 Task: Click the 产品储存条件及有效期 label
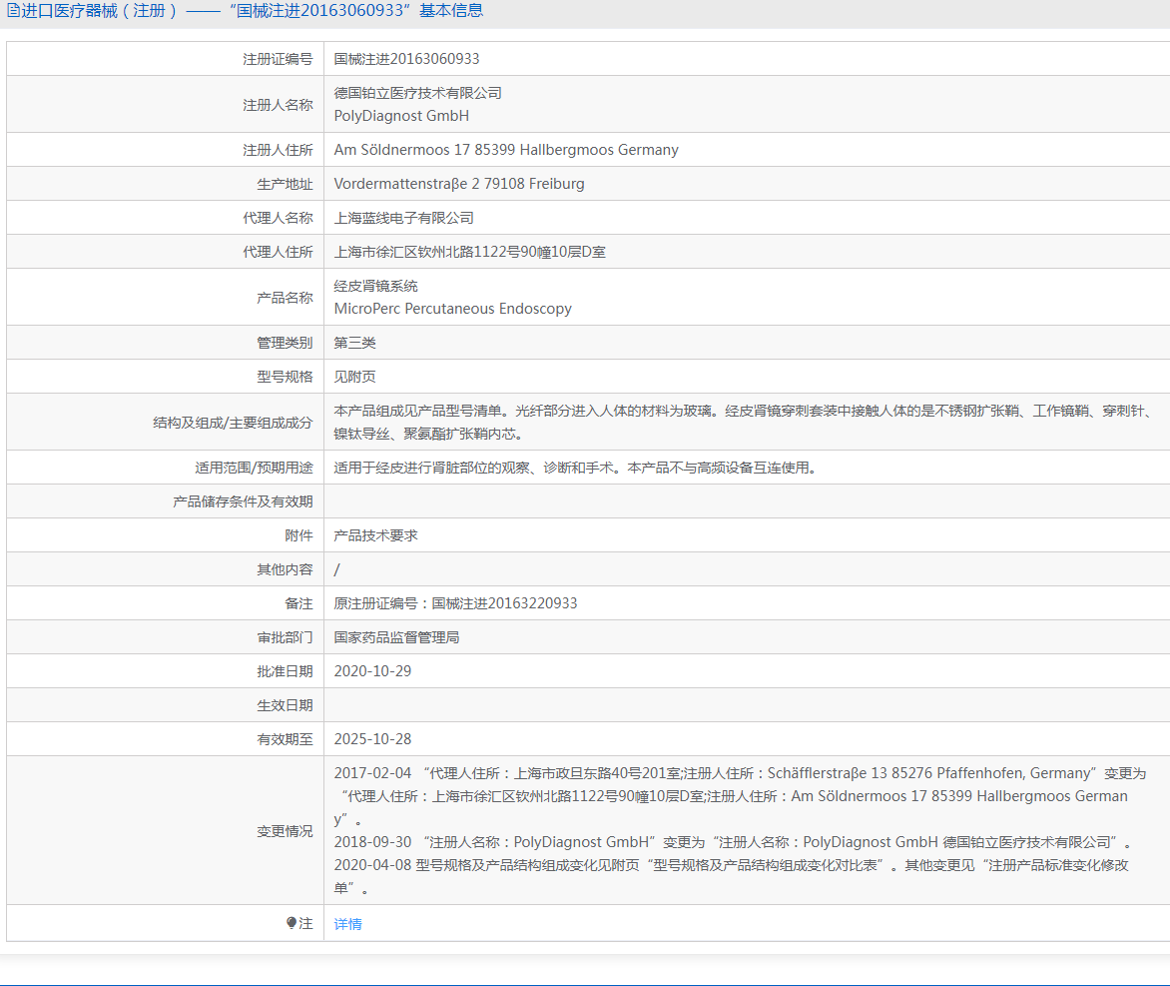coord(243,501)
